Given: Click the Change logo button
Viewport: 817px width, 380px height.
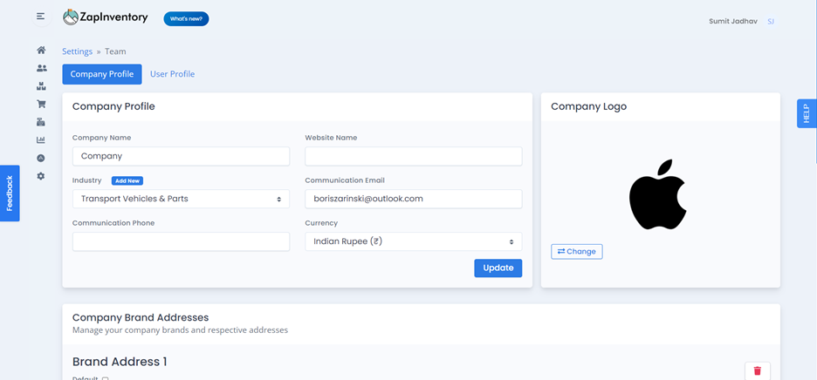Looking at the screenshot, I should (577, 251).
